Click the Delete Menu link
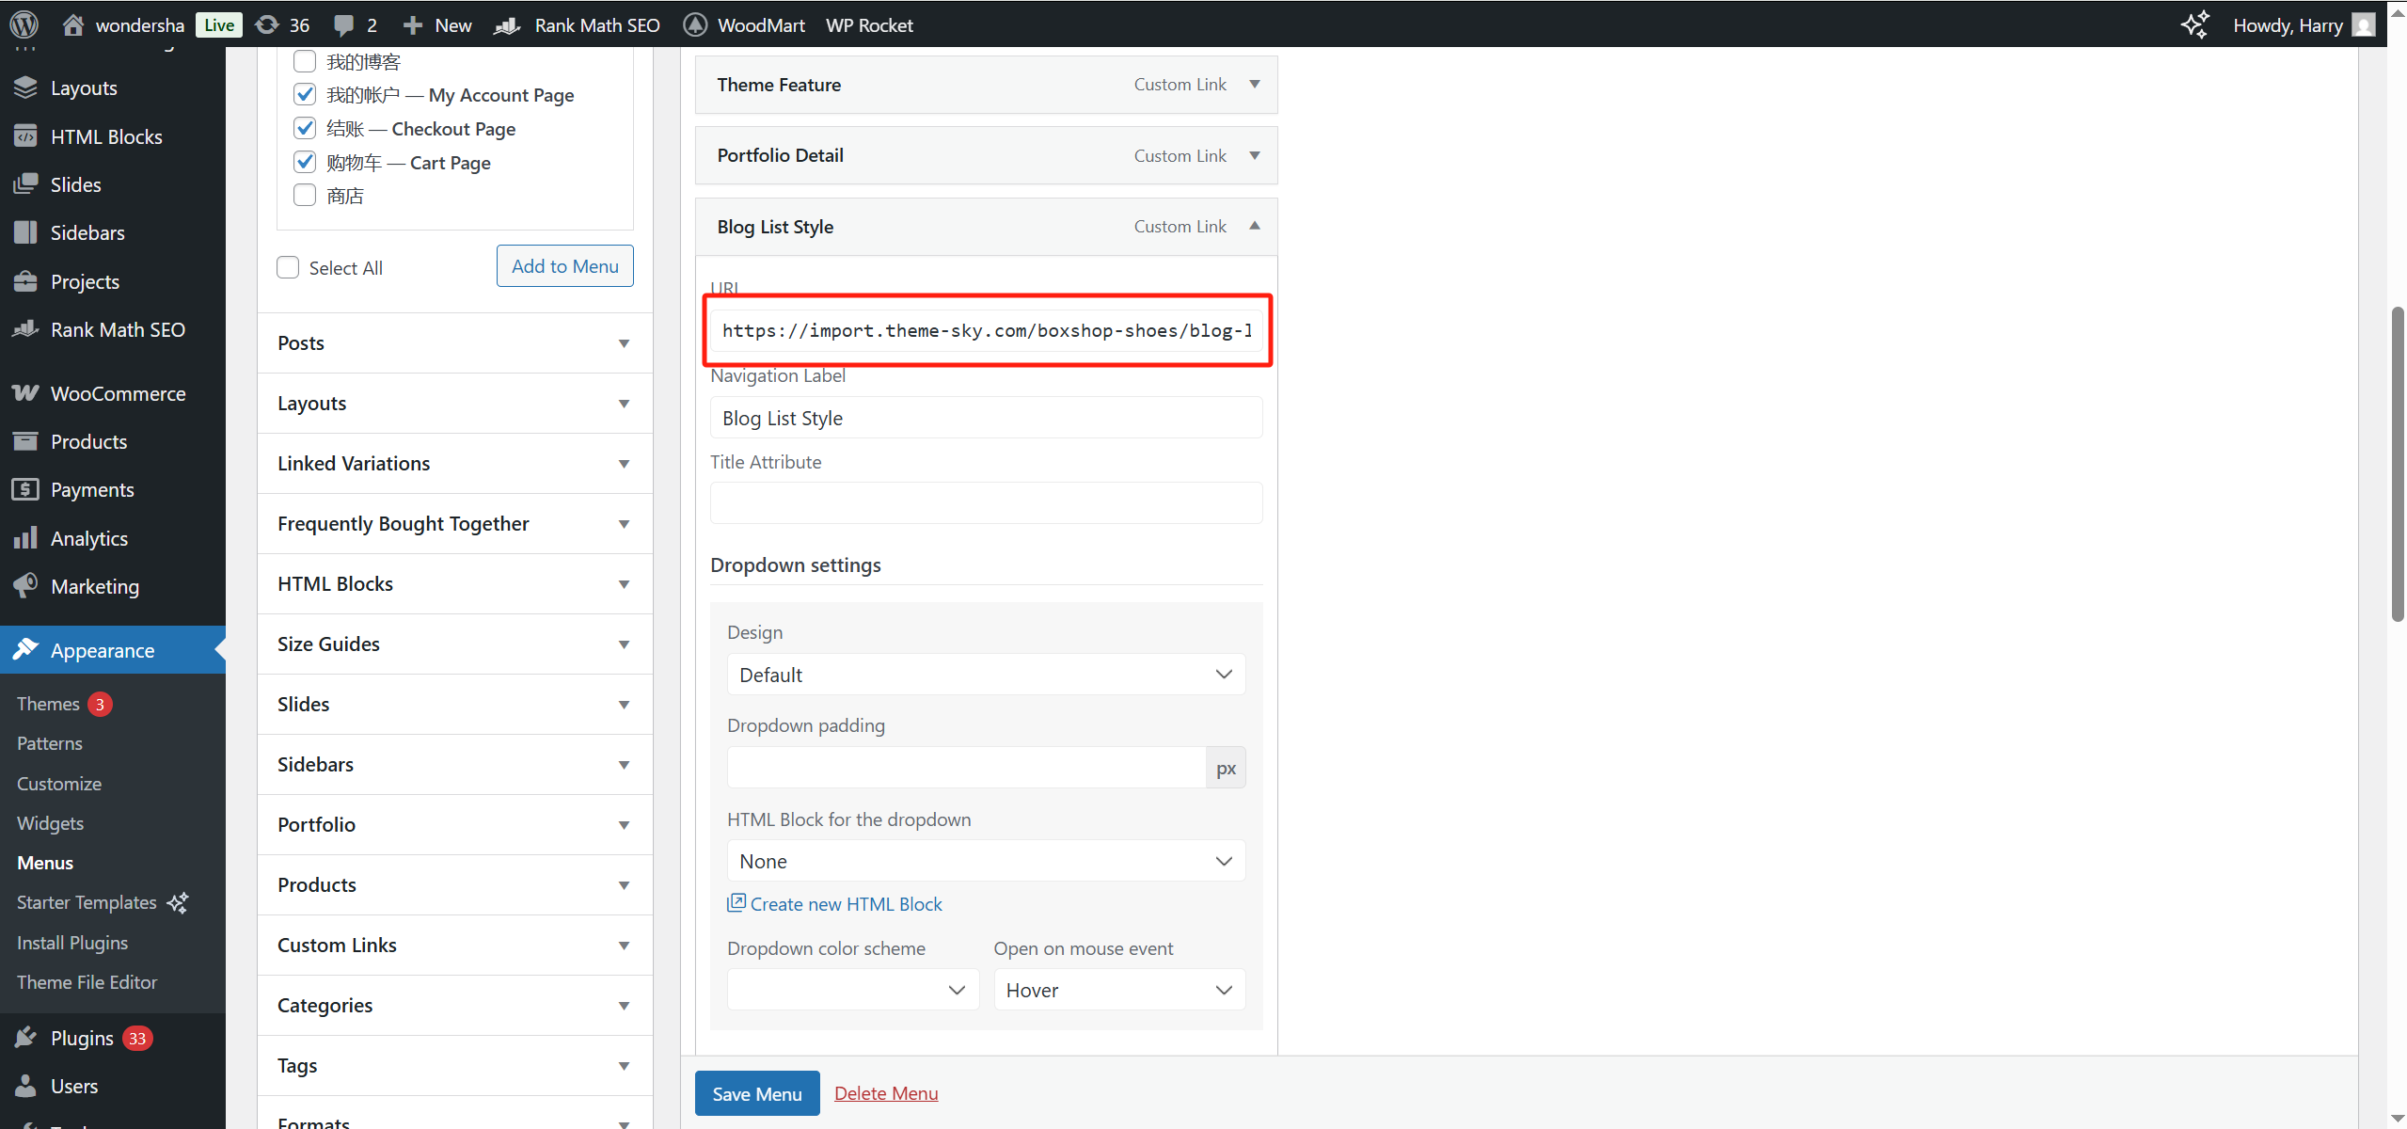Image resolution: width=2407 pixels, height=1129 pixels. 885,1093
